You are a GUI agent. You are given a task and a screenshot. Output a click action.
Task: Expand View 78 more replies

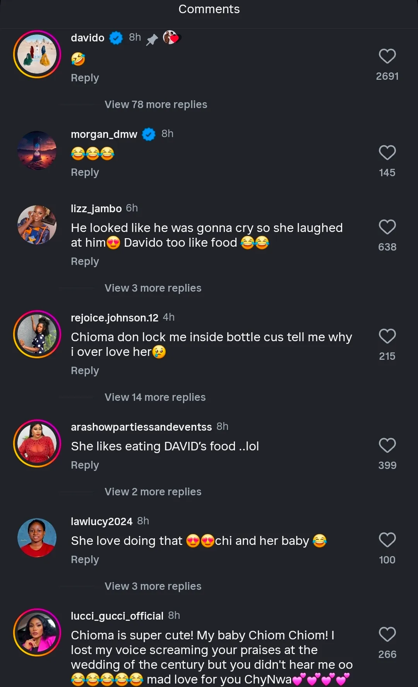click(x=156, y=105)
